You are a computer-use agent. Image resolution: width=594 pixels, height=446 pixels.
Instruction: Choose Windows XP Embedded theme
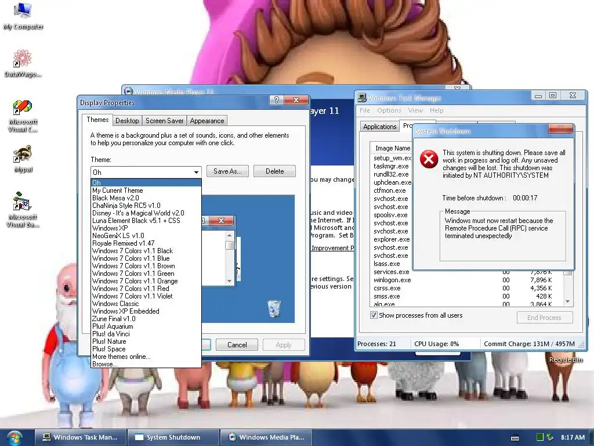(x=146, y=311)
